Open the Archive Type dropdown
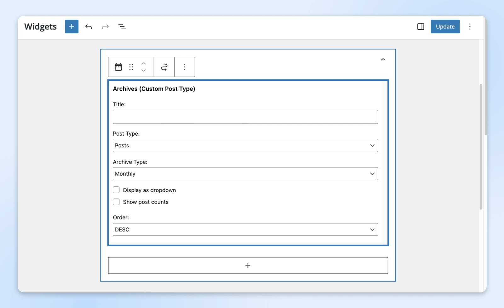This screenshot has height=308, width=504. tap(245, 174)
